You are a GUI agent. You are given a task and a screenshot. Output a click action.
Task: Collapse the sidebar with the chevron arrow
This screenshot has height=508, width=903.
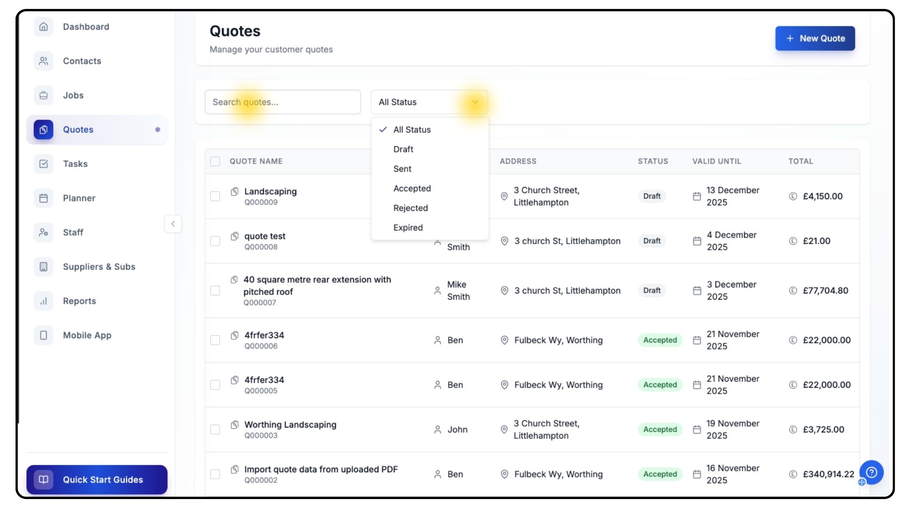click(x=173, y=224)
